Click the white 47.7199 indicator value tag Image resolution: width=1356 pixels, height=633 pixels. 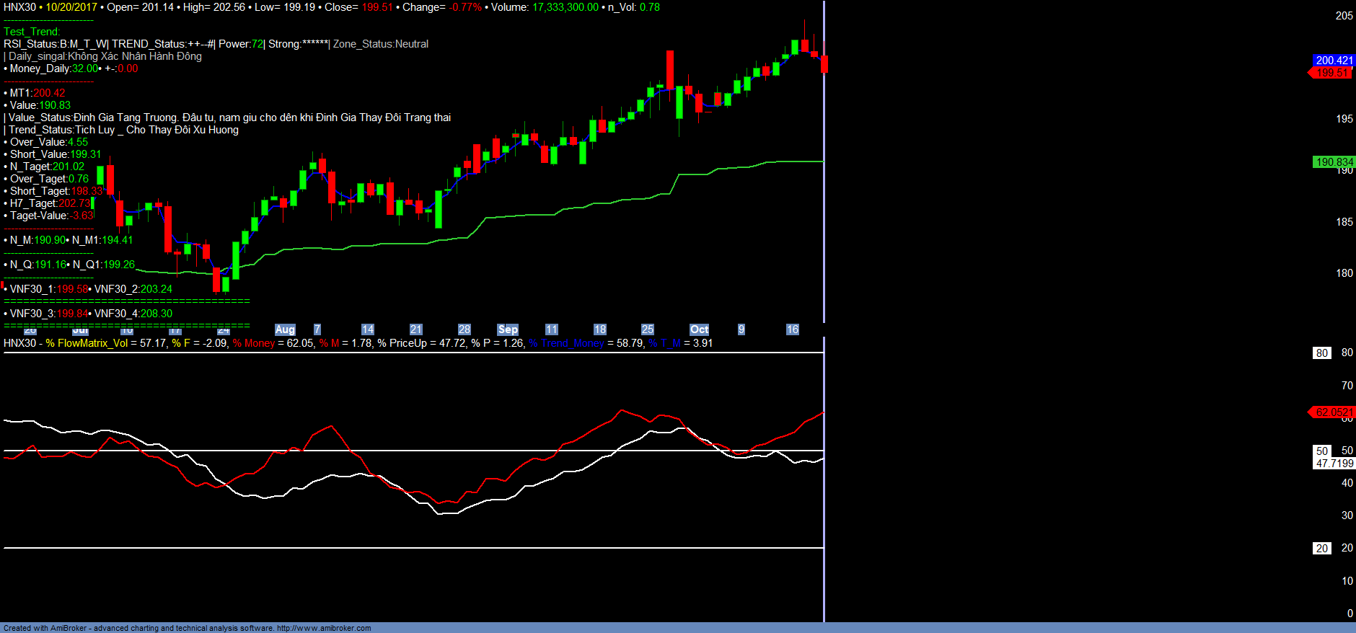(1334, 464)
